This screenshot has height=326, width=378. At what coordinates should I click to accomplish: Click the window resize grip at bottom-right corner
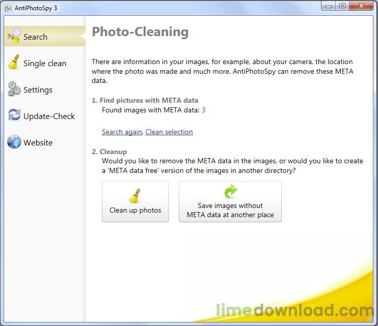[369, 319]
